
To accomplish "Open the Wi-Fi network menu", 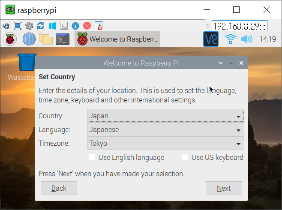I will [x=231, y=39].
